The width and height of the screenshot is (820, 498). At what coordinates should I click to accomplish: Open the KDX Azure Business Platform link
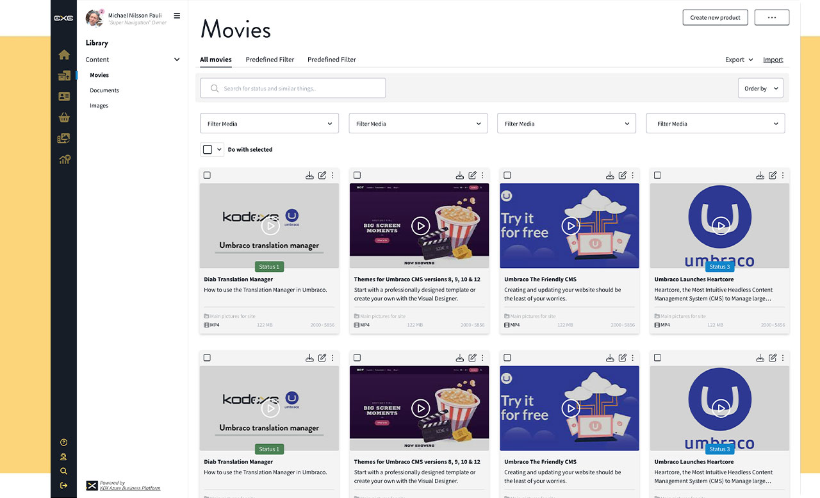pos(130,488)
